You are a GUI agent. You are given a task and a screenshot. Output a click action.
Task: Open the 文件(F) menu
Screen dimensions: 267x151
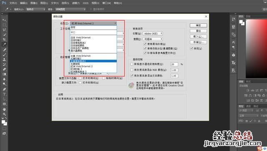(13, 3)
